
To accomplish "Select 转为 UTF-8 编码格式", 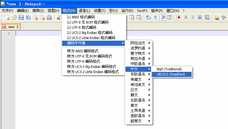I will tap(93, 61).
